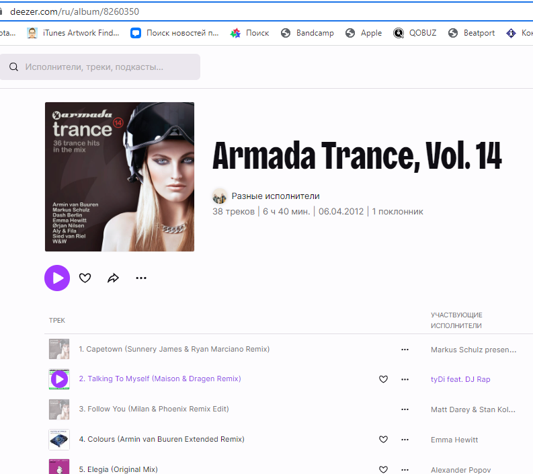Click the 6 ч 40 мин. duration
Viewport: 533px width, 474px height.
coord(286,212)
